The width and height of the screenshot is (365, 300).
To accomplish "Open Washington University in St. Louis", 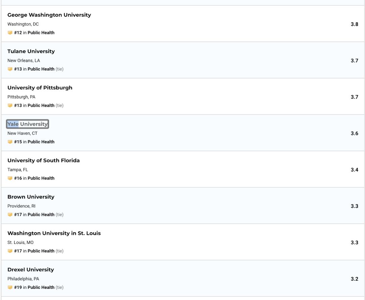I will (x=54, y=233).
